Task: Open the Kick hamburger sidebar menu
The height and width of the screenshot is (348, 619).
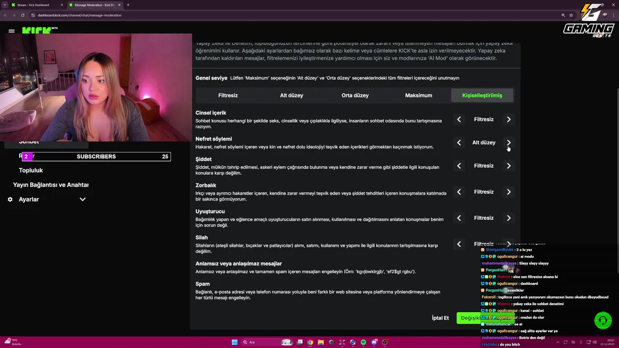Action: pos(12,31)
